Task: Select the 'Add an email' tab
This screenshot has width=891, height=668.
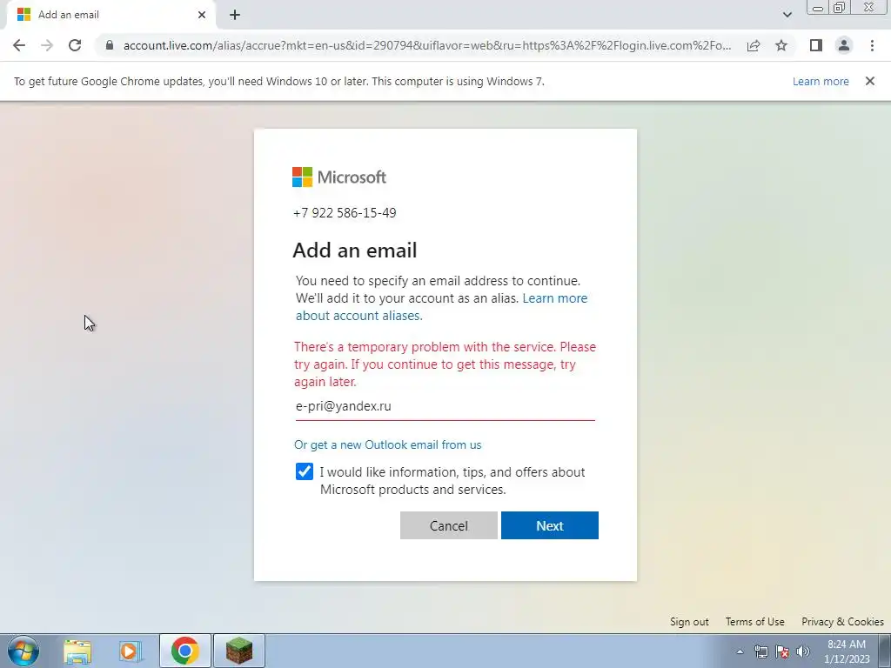Action: [111, 15]
